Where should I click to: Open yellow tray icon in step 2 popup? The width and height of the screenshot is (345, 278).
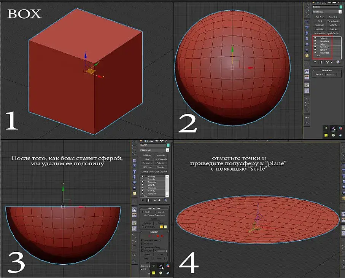pyautogui.click(x=326, y=135)
